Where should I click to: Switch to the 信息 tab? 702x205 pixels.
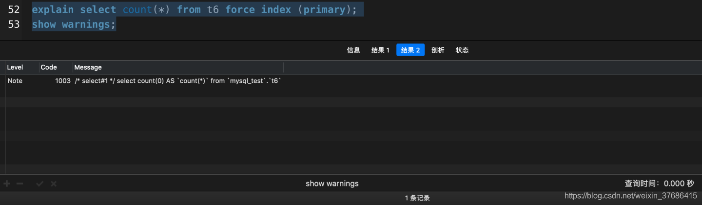pos(353,50)
